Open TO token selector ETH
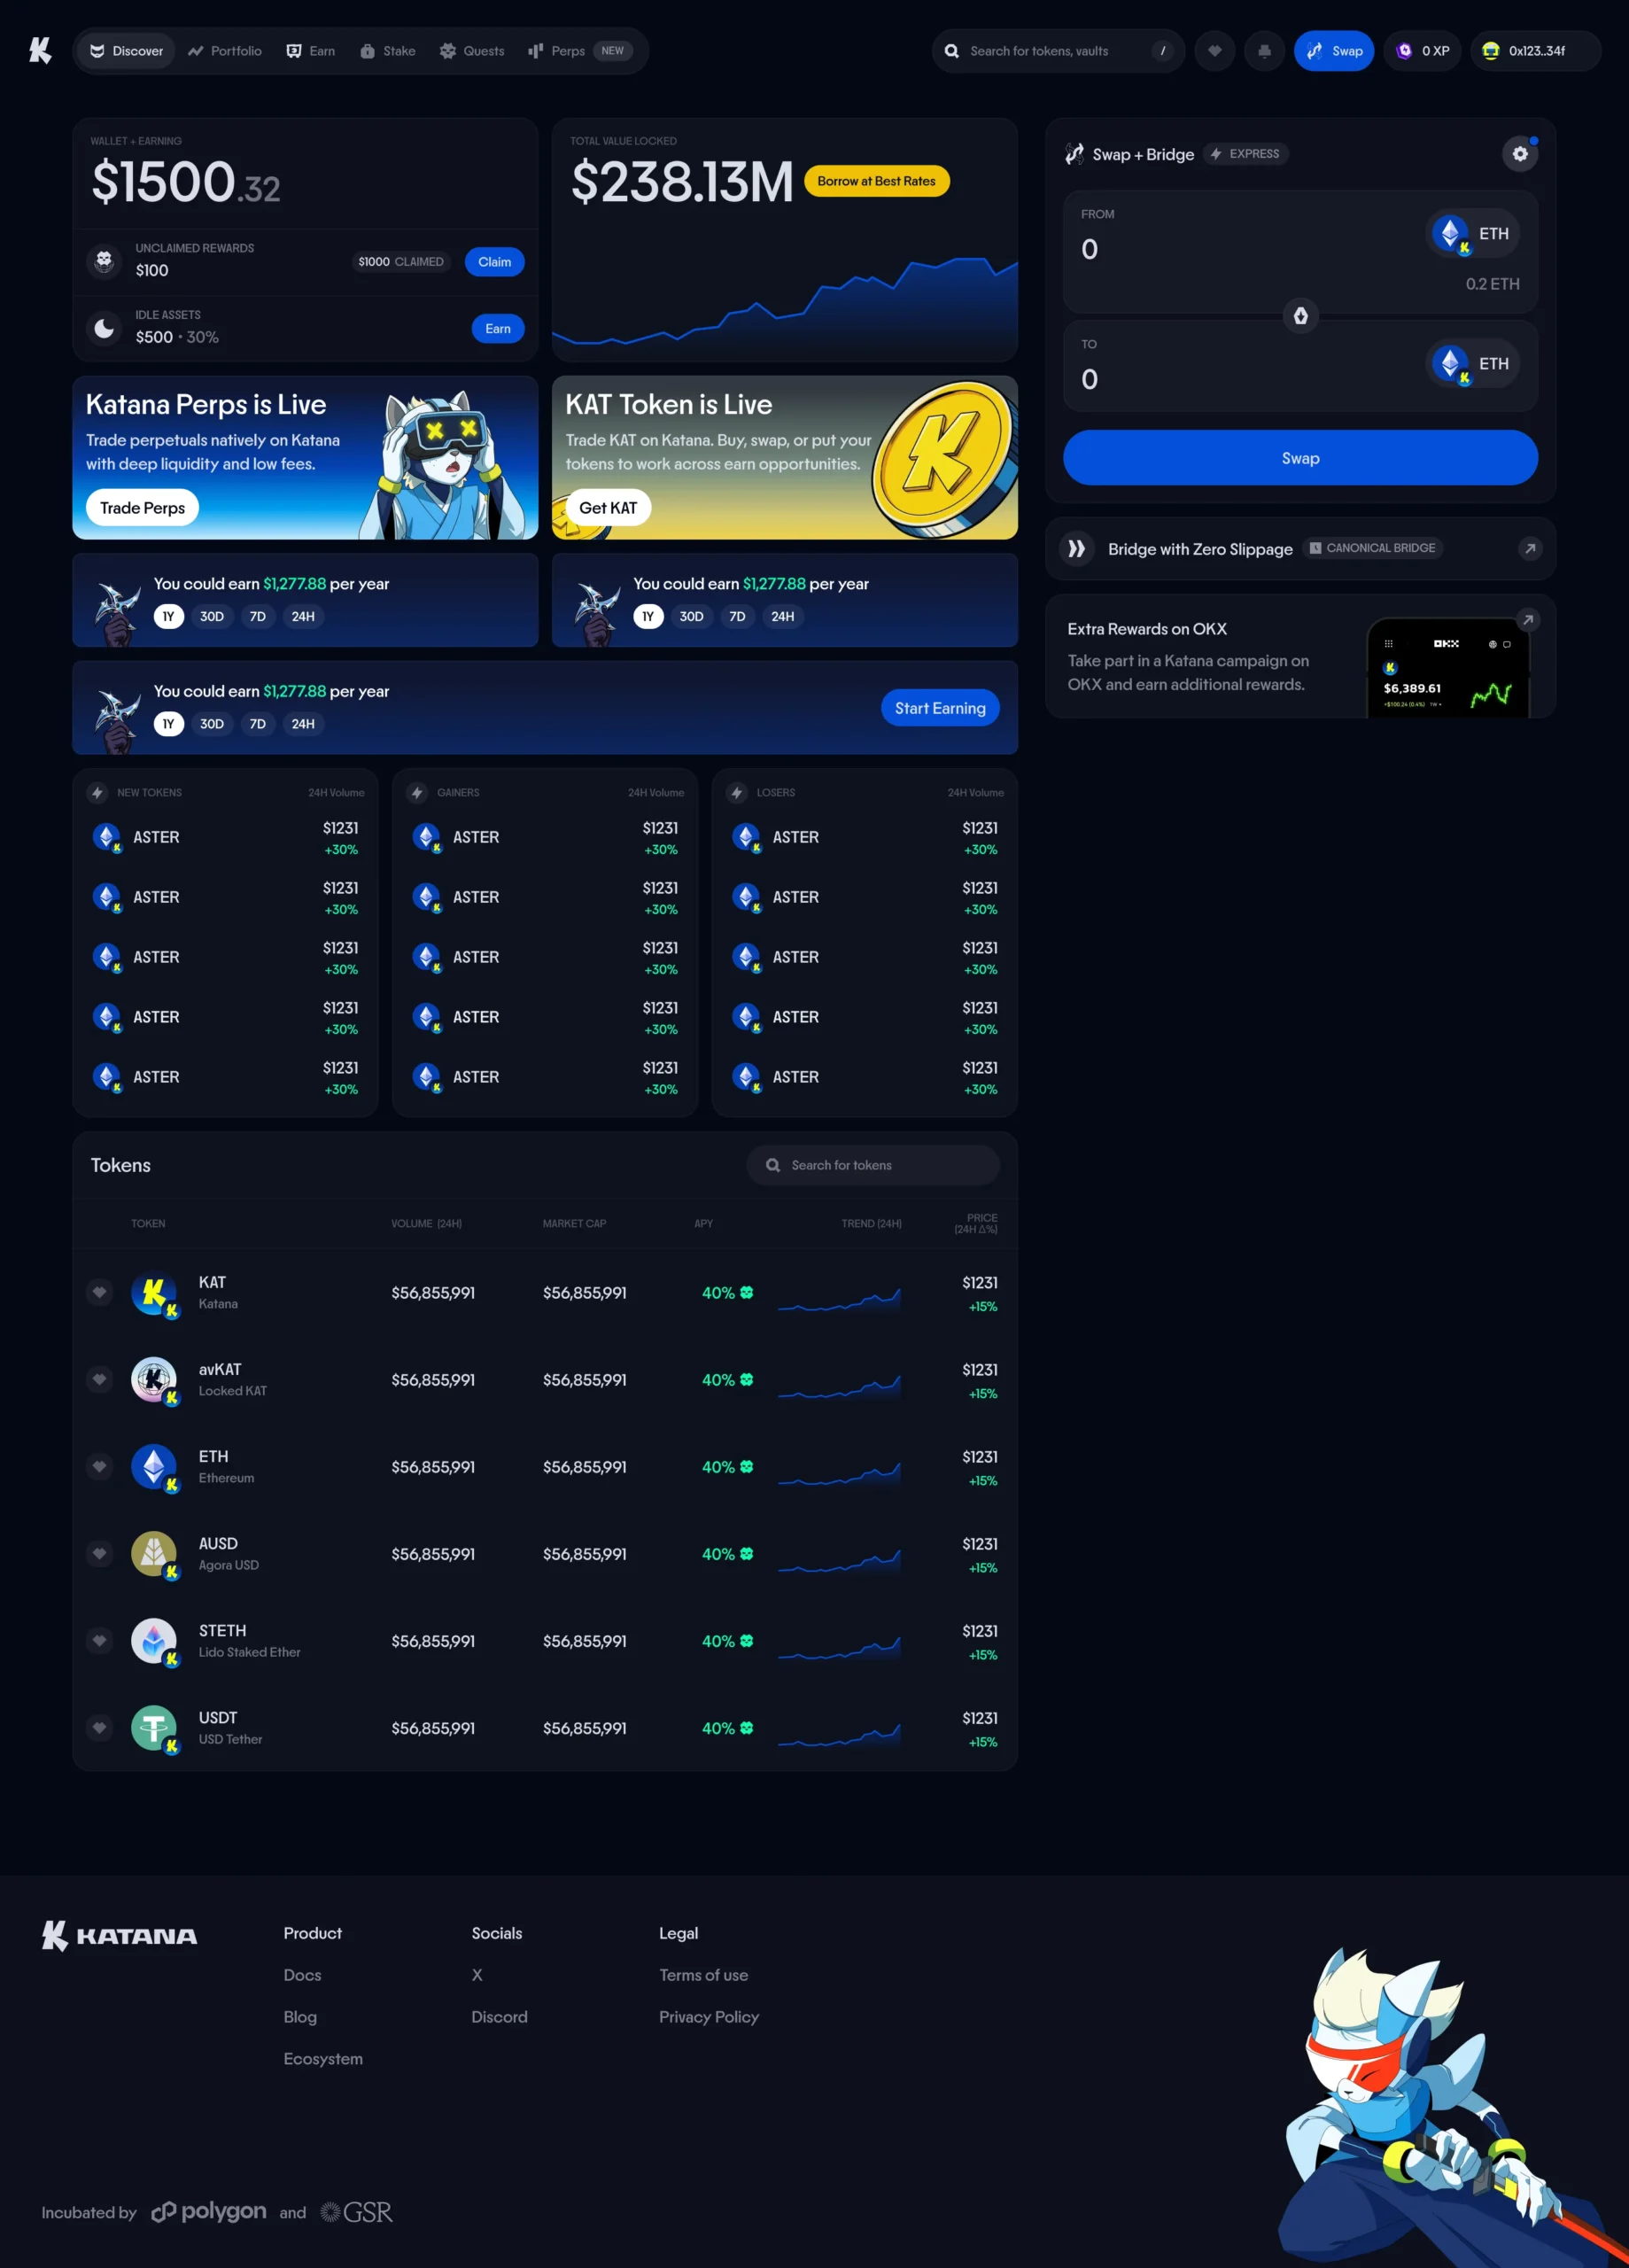 (1472, 363)
